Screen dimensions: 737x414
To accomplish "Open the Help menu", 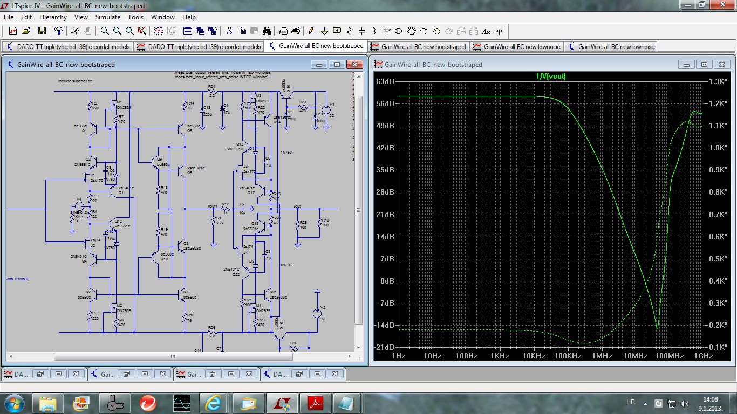I will (189, 17).
